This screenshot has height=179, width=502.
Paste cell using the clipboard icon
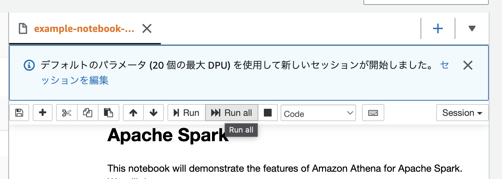point(109,113)
